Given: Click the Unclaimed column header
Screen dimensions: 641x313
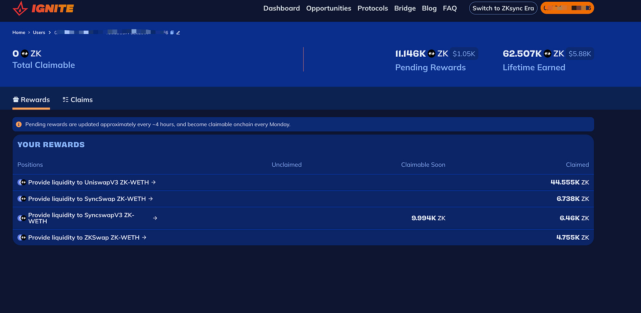Looking at the screenshot, I should tap(287, 165).
